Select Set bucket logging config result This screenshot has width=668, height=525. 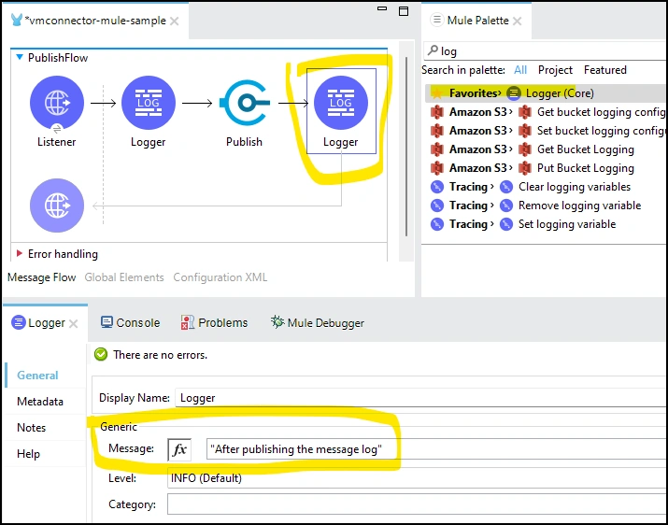tap(547, 131)
